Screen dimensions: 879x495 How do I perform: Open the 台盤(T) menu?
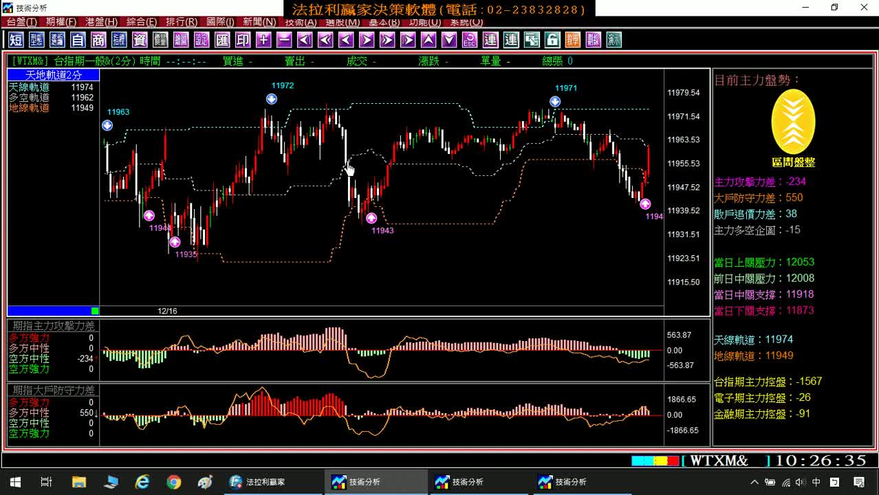(22, 23)
